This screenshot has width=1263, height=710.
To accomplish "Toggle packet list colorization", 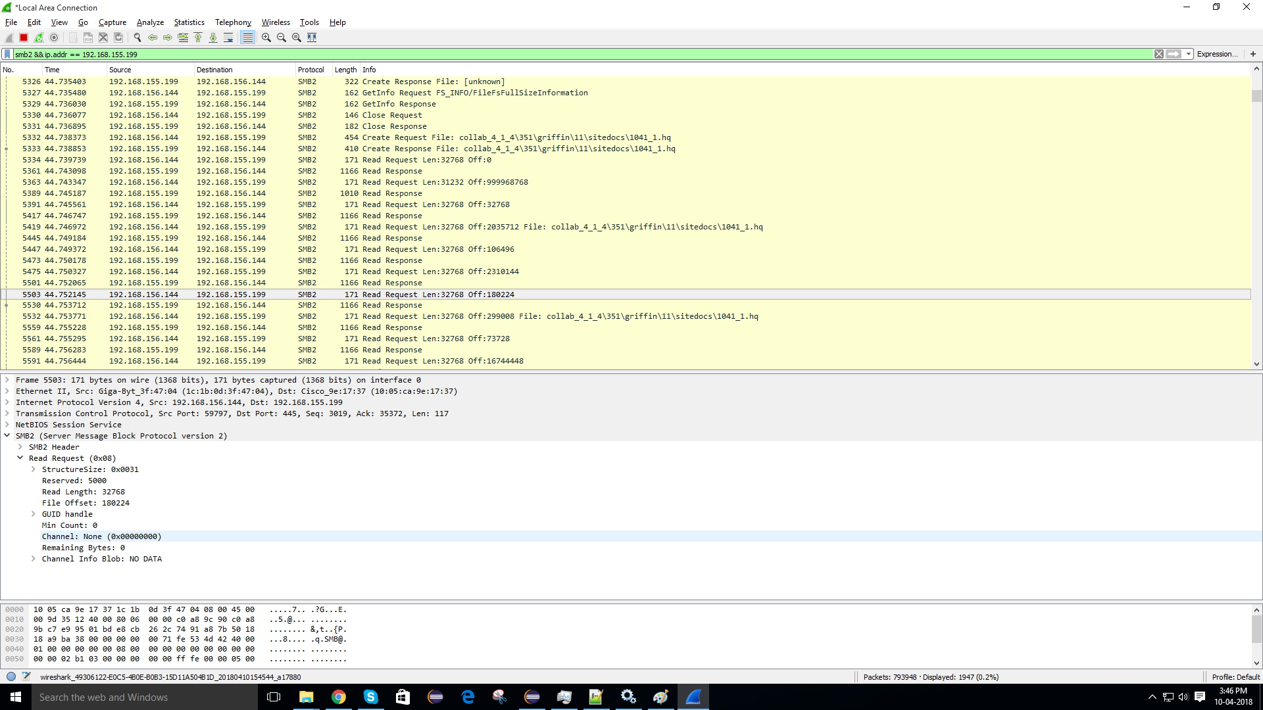I will (247, 37).
